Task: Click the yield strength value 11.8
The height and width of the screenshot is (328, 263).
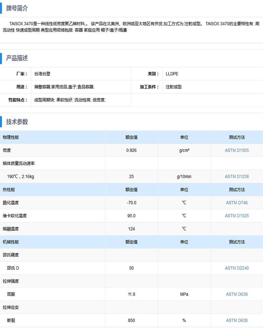Action: (131, 294)
